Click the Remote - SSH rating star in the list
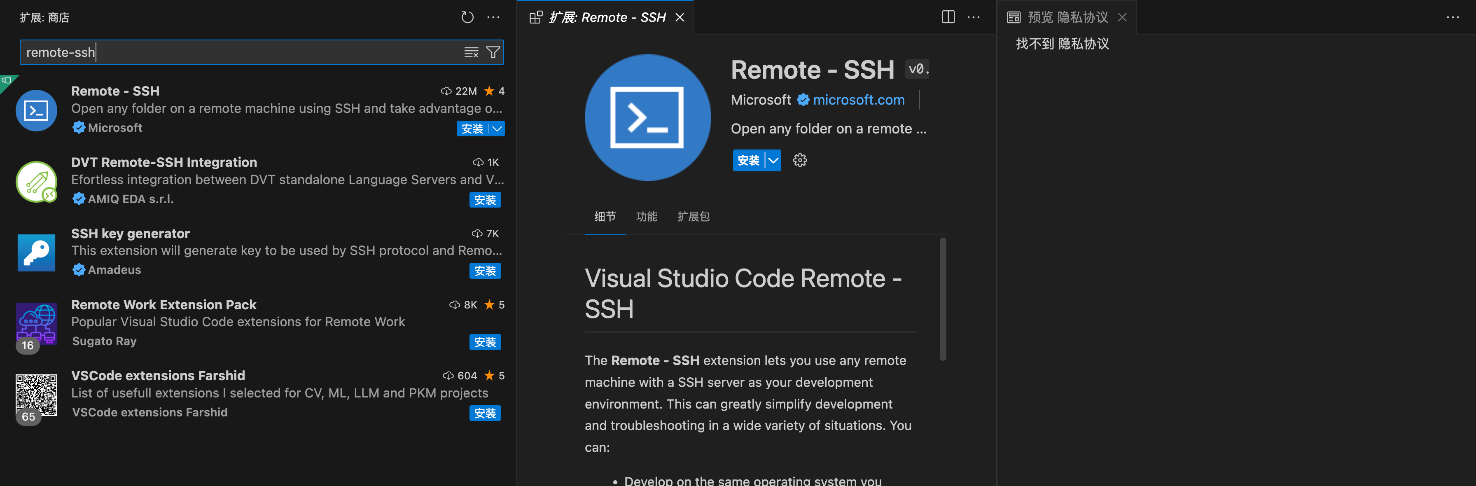Image resolution: width=1476 pixels, height=486 pixels. (489, 91)
